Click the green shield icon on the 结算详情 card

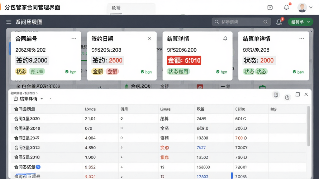pos(218,72)
